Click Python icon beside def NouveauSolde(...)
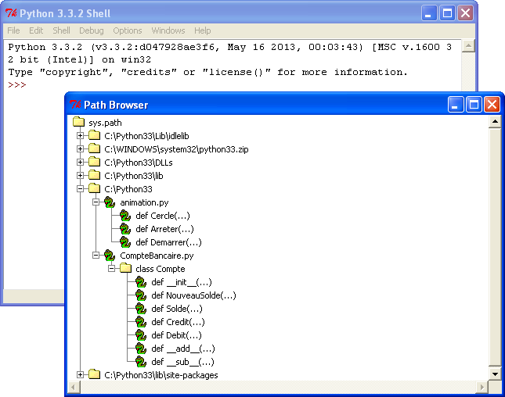Screen dimensions: 505x397 click(x=141, y=295)
